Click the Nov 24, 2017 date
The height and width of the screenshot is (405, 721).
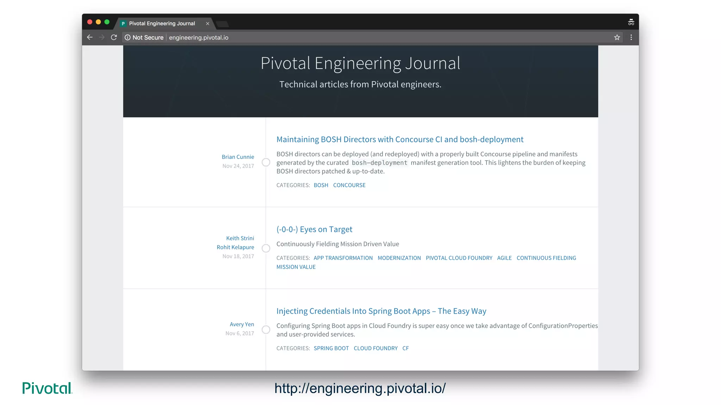click(x=238, y=166)
